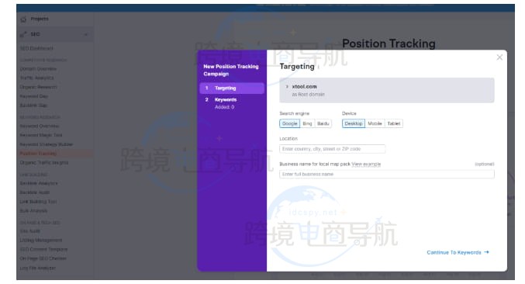The image size is (525, 284).
Task: Open Keyword Strategy Builder in sidebar
Action: [x=47, y=144]
